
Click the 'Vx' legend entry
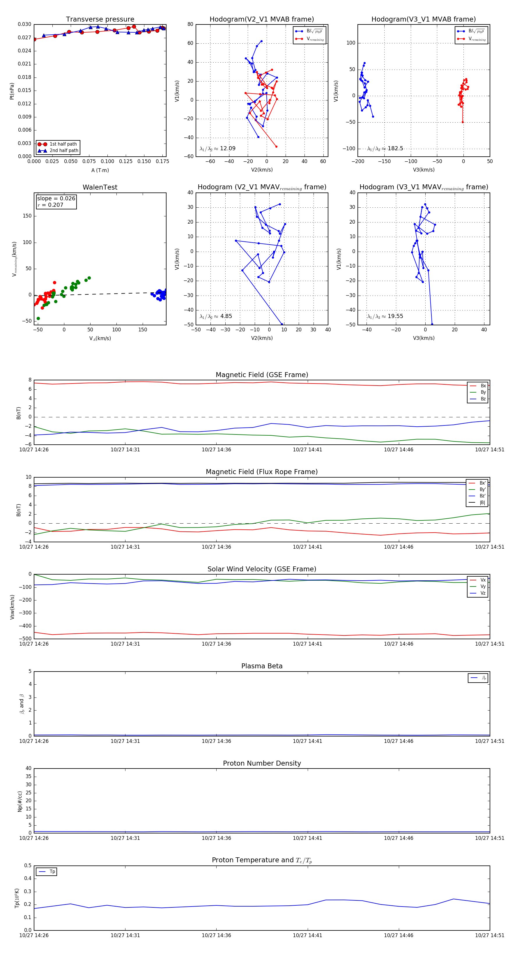[478, 580]
